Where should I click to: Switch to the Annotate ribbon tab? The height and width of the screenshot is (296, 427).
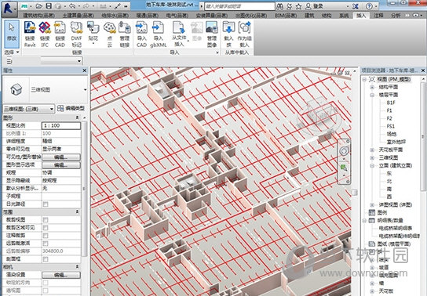pos(378,16)
